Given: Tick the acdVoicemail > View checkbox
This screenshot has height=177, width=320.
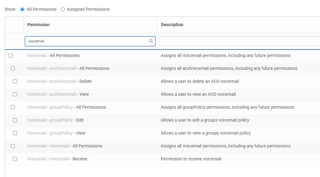Looking at the screenshot, I should pyautogui.click(x=15, y=94).
